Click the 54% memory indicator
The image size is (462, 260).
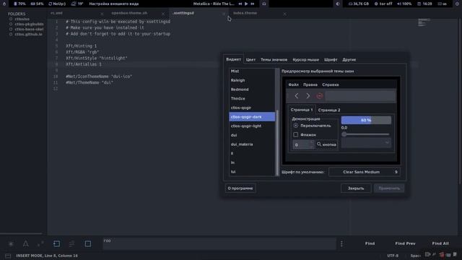click(37, 4)
